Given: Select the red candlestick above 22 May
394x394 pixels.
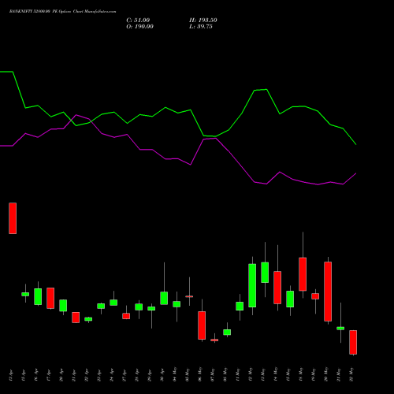Looking at the screenshot, I should (x=353, y=342).
